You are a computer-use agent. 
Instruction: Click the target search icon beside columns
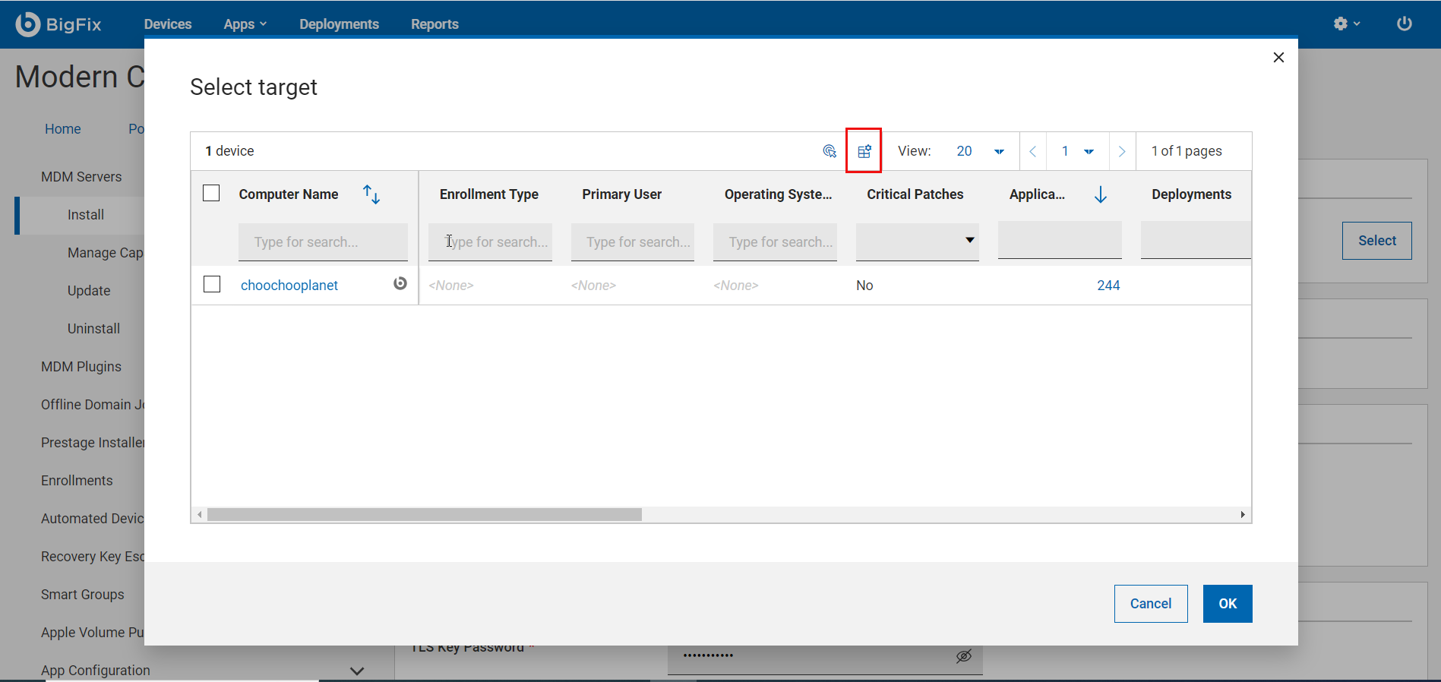point(830,151)
